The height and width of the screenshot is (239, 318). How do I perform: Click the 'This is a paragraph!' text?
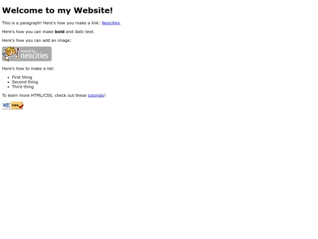tap(22, 23)
